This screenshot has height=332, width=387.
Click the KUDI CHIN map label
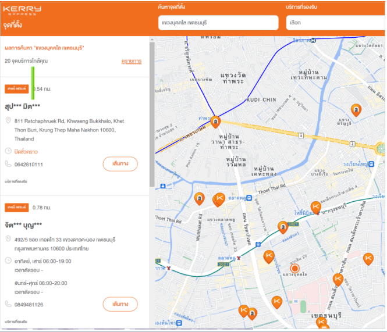pos(261,100)
